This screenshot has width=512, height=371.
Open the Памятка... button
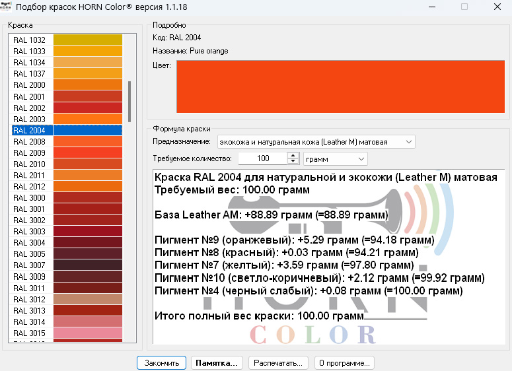217,363
